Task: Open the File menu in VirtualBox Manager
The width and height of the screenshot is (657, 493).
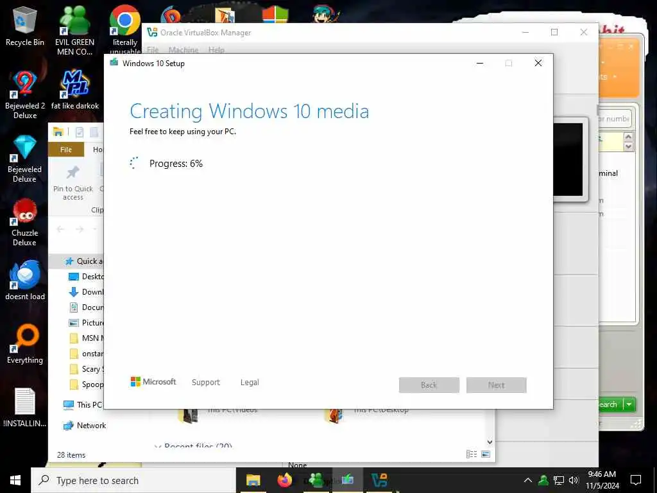Action: tap(153, 49)
